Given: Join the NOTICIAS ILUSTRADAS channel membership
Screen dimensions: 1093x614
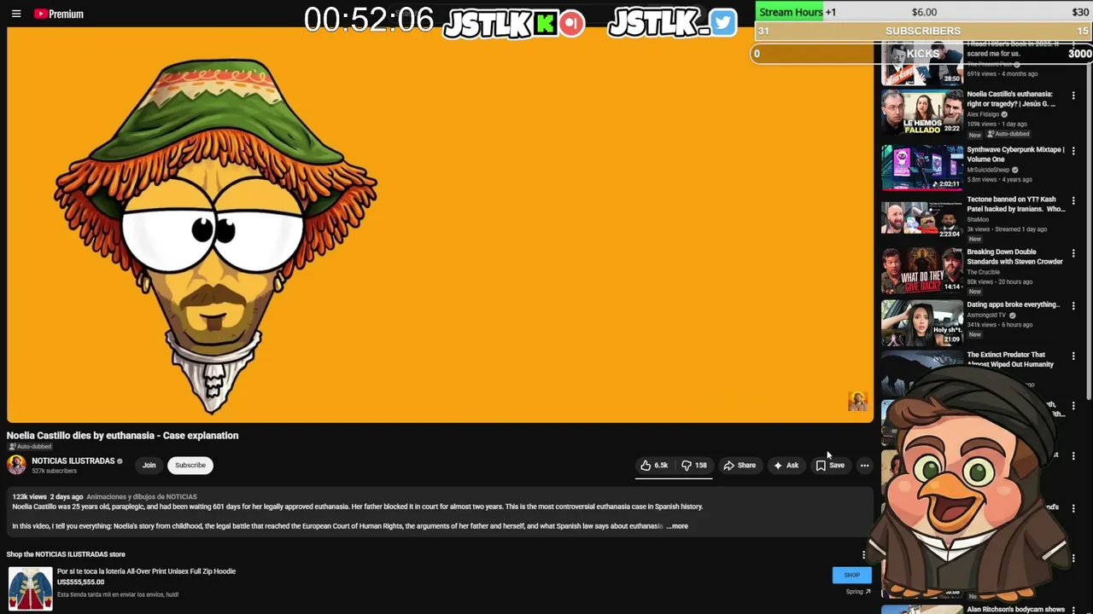Looking at the screenshot, I should pos(149,466).
